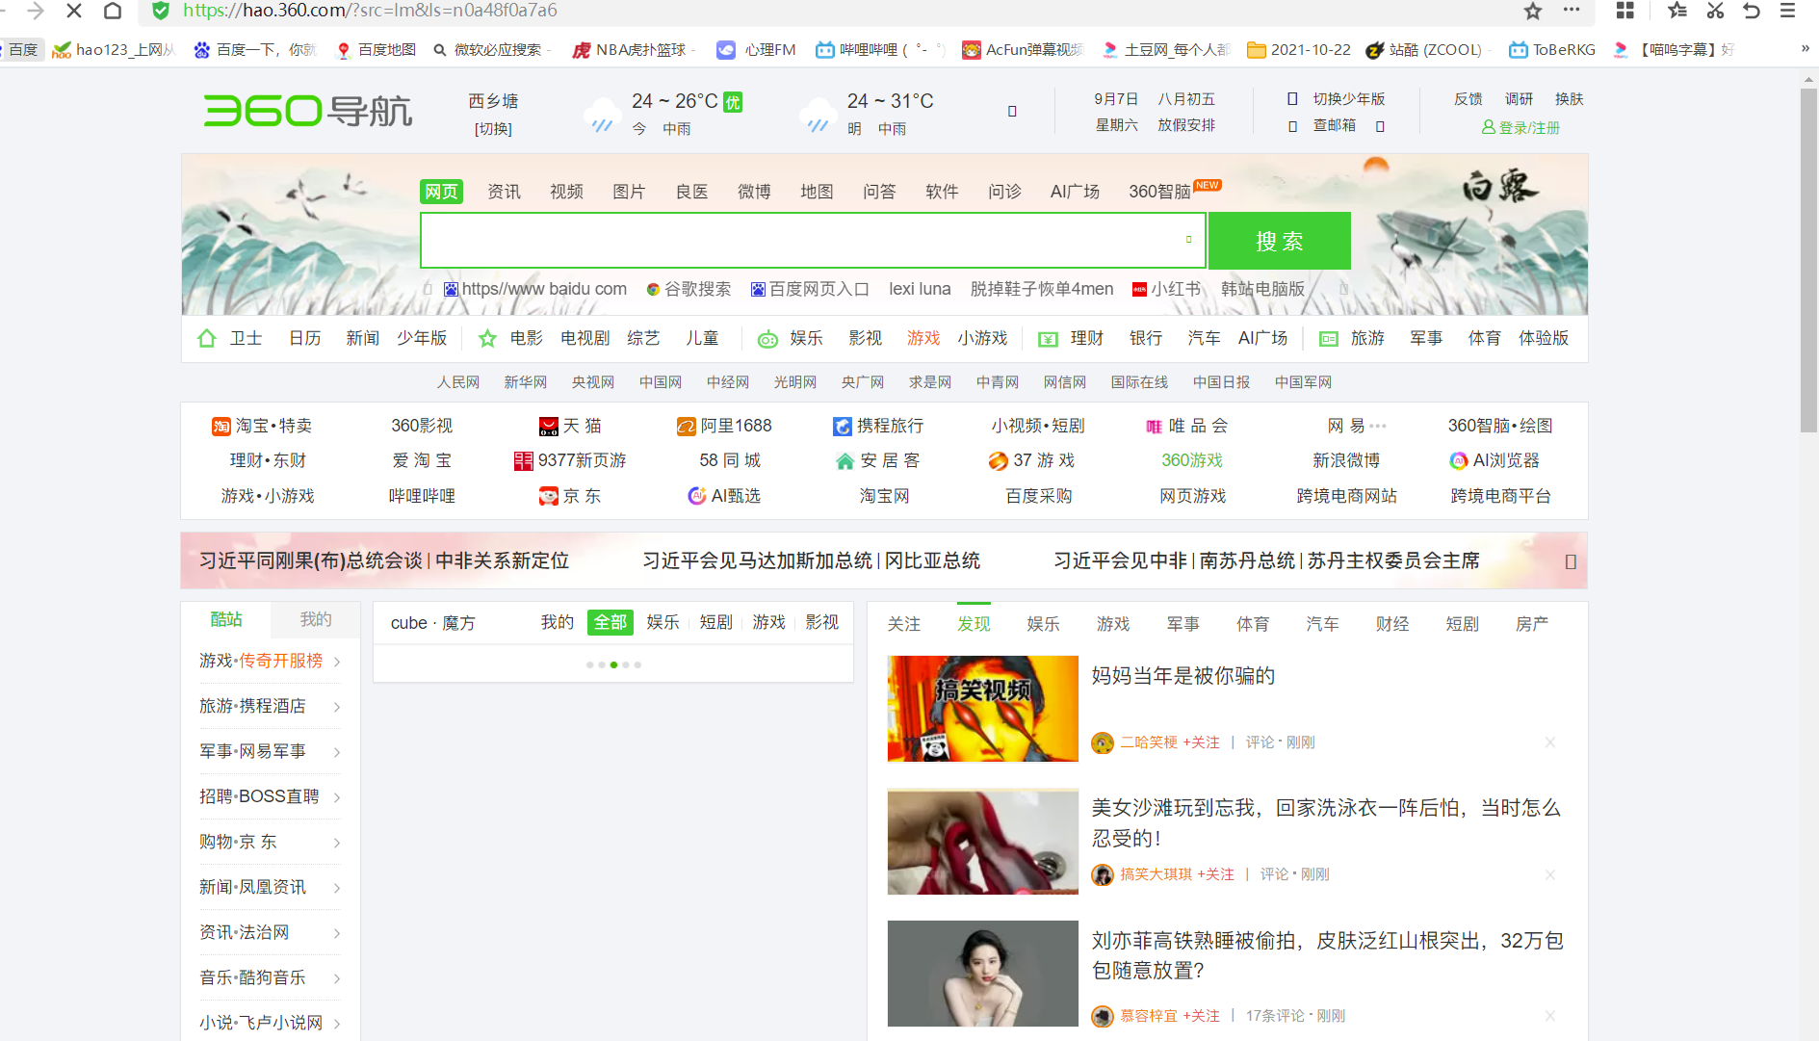Open Tmall via the 天猫 cat icon

[x=547, y=426]
